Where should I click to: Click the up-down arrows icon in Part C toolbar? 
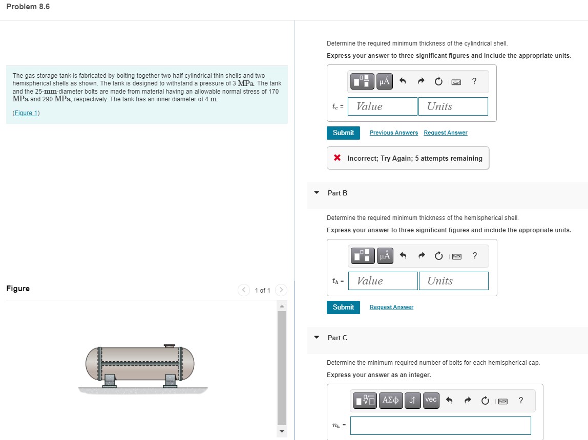[413, 401]
